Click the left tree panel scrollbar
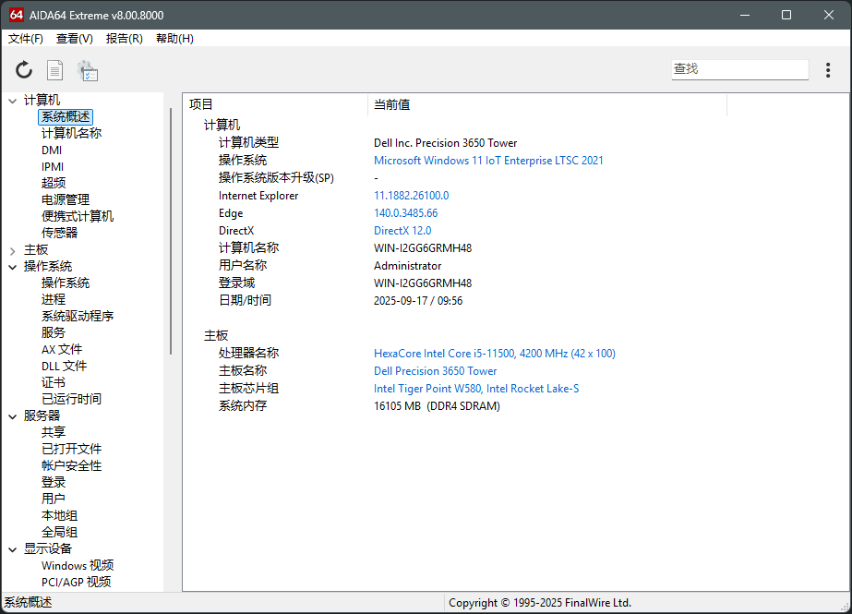The image size is (852, 614). (x=171, y=231)
